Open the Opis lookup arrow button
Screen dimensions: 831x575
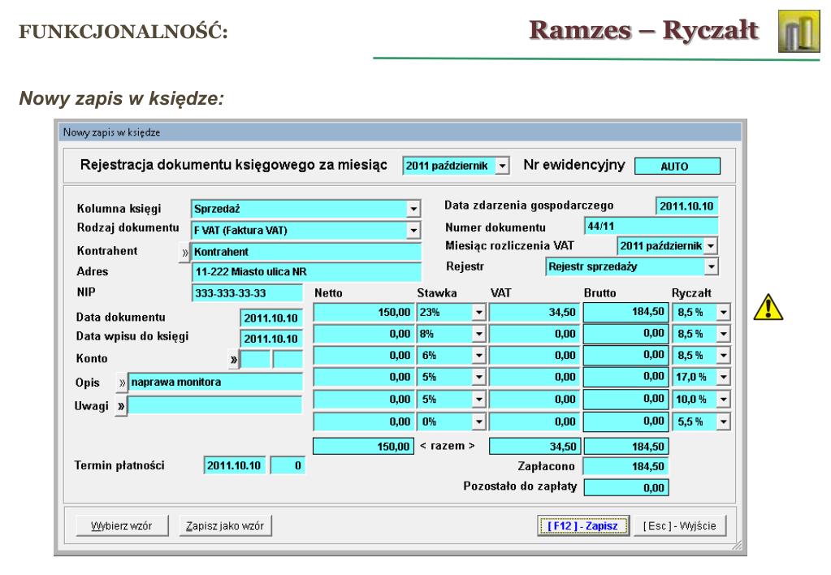point(122,383)
